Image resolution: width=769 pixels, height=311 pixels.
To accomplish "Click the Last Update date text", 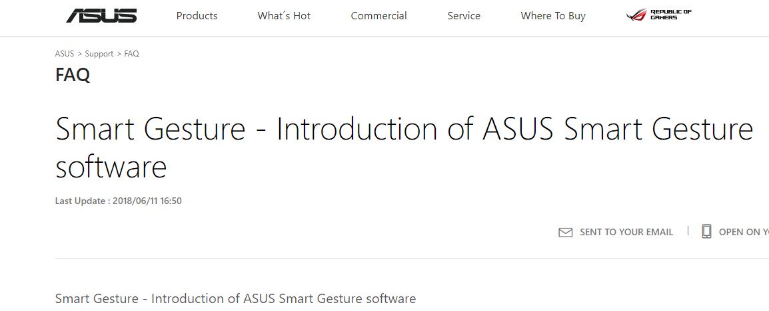I will pyautogui.click(x=118, y=201).
